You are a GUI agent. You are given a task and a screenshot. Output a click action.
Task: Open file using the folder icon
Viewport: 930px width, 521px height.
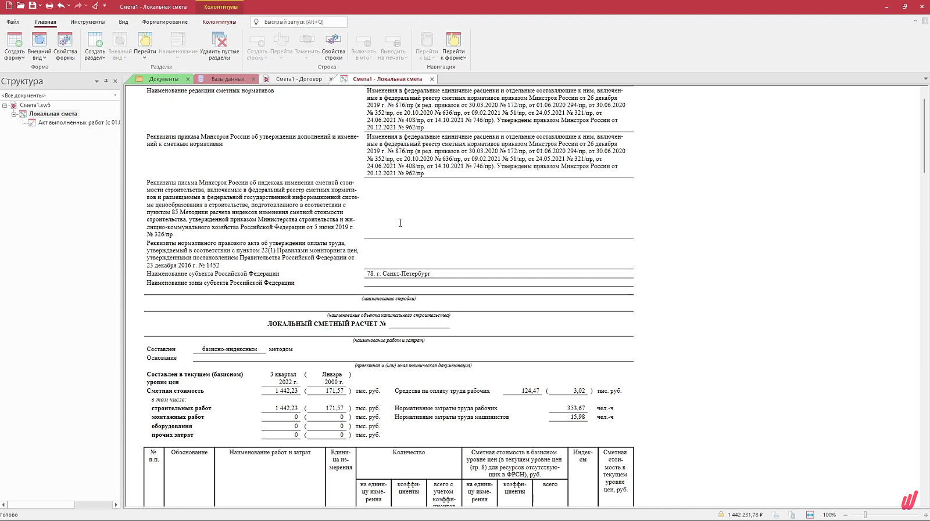20,6
